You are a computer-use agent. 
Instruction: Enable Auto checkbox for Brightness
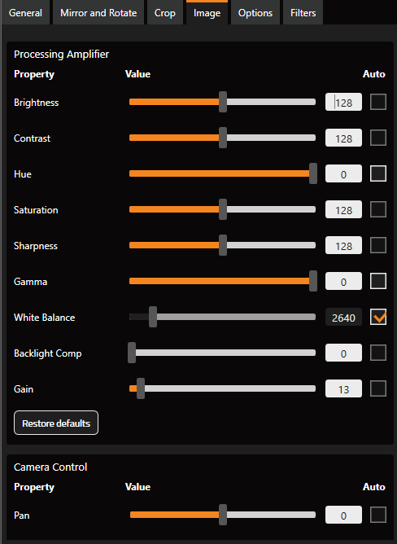pyautogui.click(x=378, y=102)
